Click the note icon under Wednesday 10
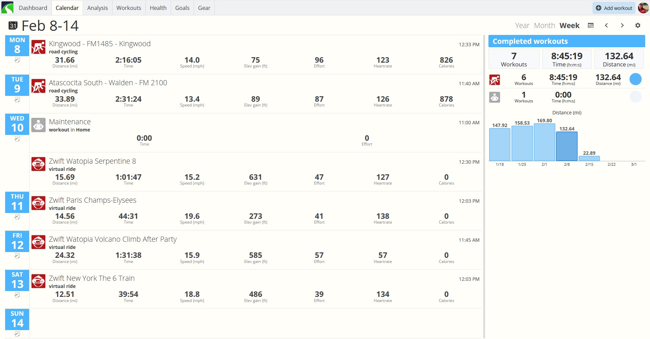 tap(17, 139)
